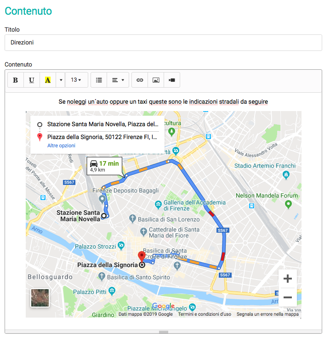Apply underline with the U button
The height and width of the screenshot is (341, 330).
point(32,80)
